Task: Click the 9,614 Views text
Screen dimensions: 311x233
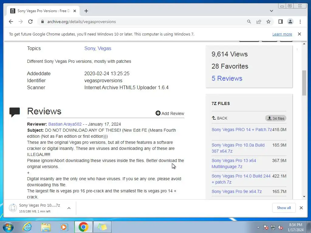Action: click(230, 54)
